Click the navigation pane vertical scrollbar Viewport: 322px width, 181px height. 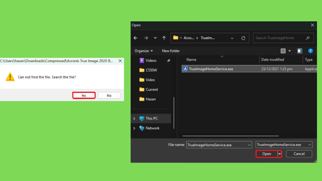point(174,113)
